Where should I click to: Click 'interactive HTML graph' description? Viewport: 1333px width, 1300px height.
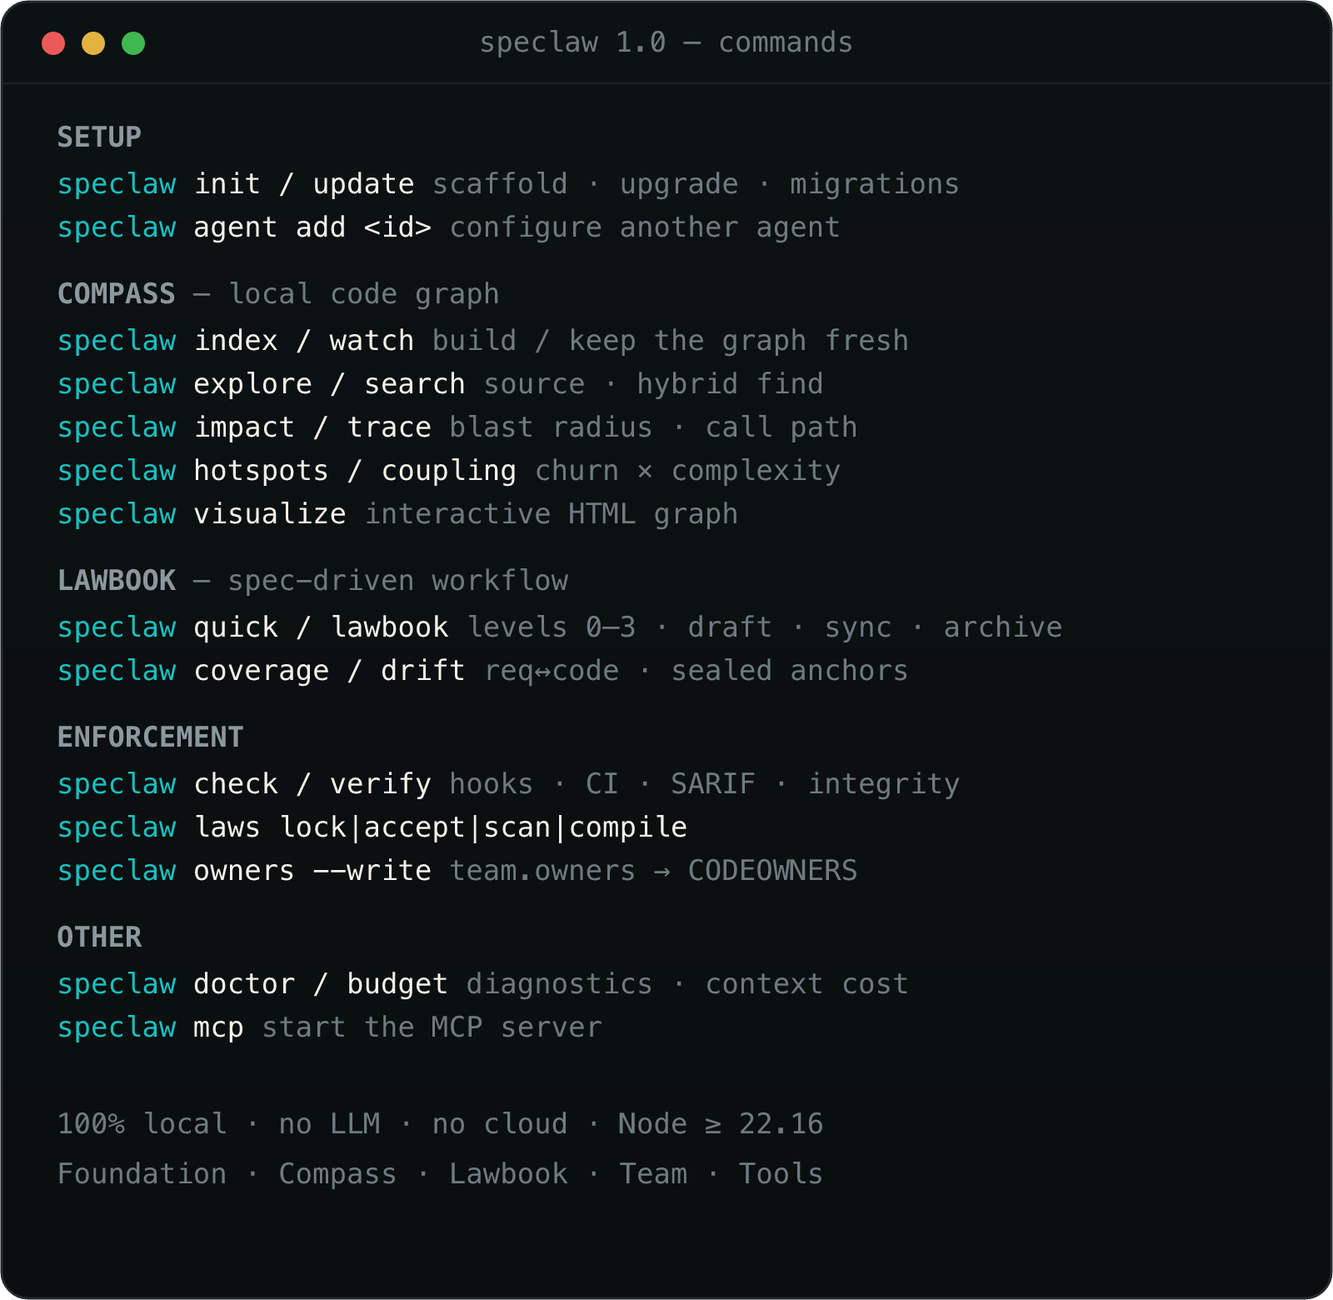coord(552,514)
